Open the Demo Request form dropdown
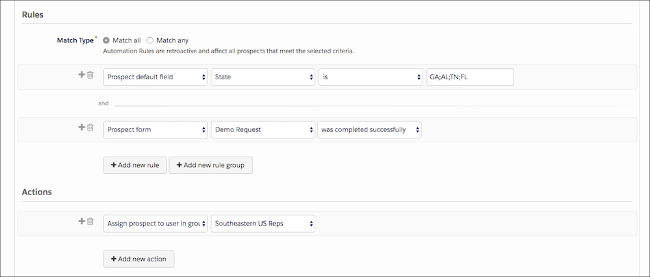The image size is (650, 277). pos(263,130)
